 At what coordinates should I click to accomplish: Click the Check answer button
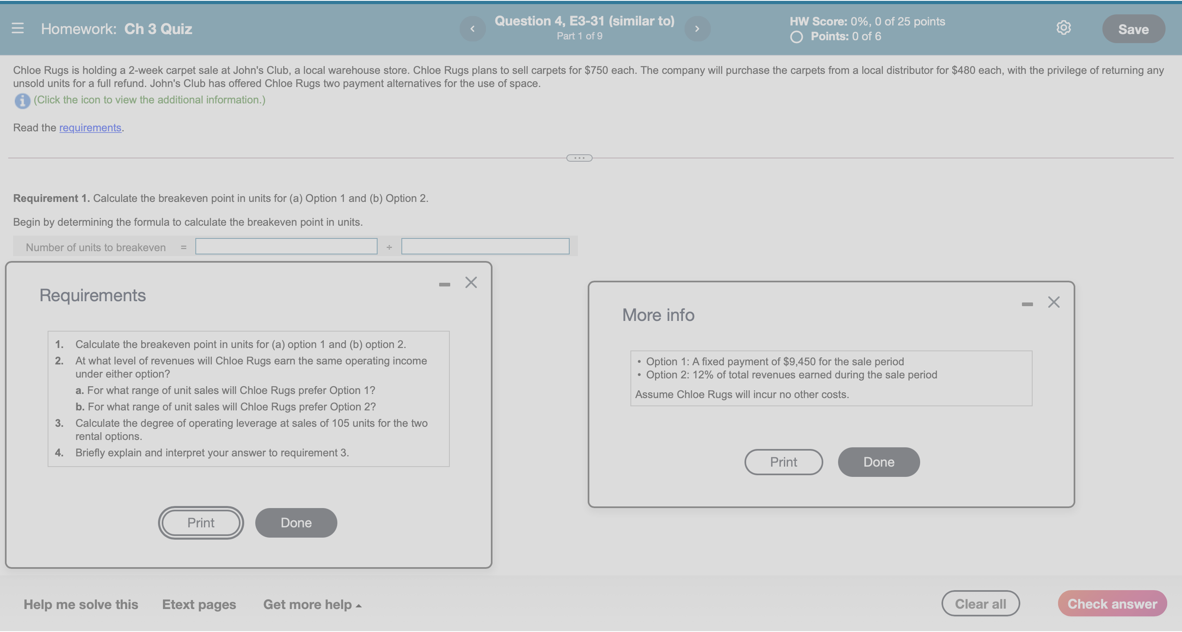click(1112, 604)
